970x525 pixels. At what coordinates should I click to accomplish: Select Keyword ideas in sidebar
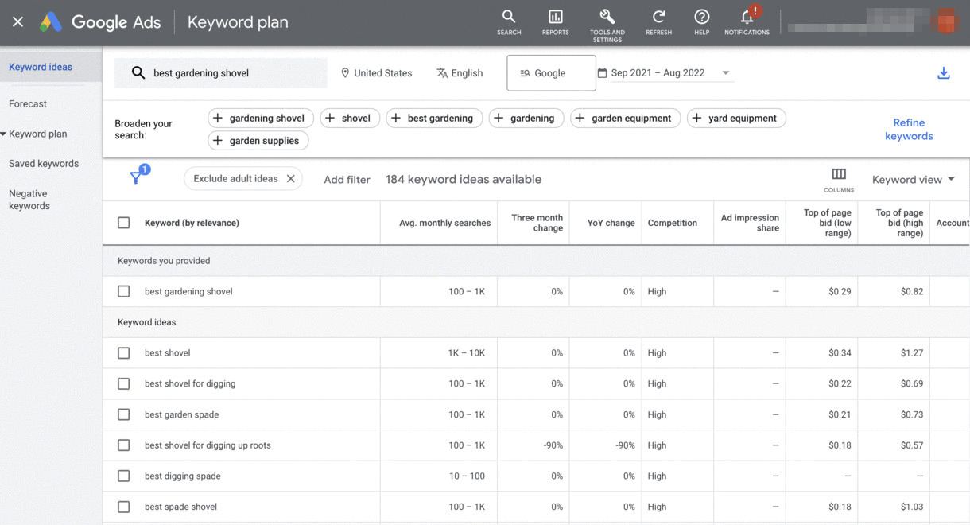[x=51, y=67]
